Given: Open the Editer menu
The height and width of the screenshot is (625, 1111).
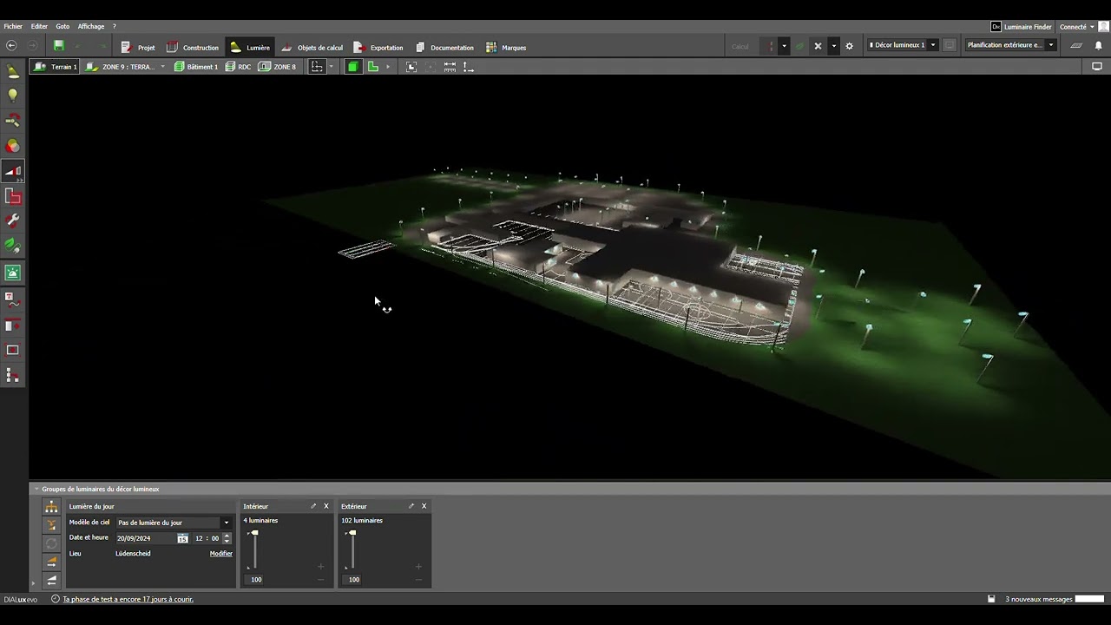Looking at the screenshot, I should click(x=39, y=27).
